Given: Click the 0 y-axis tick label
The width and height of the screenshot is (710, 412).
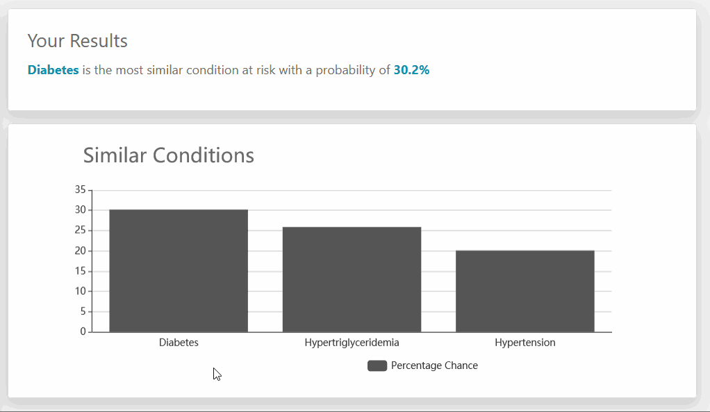Looking at the screenshot, I should click(83, 332).
